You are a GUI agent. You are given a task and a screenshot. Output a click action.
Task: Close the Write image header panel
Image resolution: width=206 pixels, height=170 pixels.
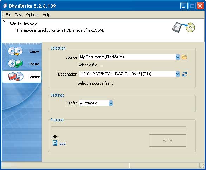[x=4, y=21]
